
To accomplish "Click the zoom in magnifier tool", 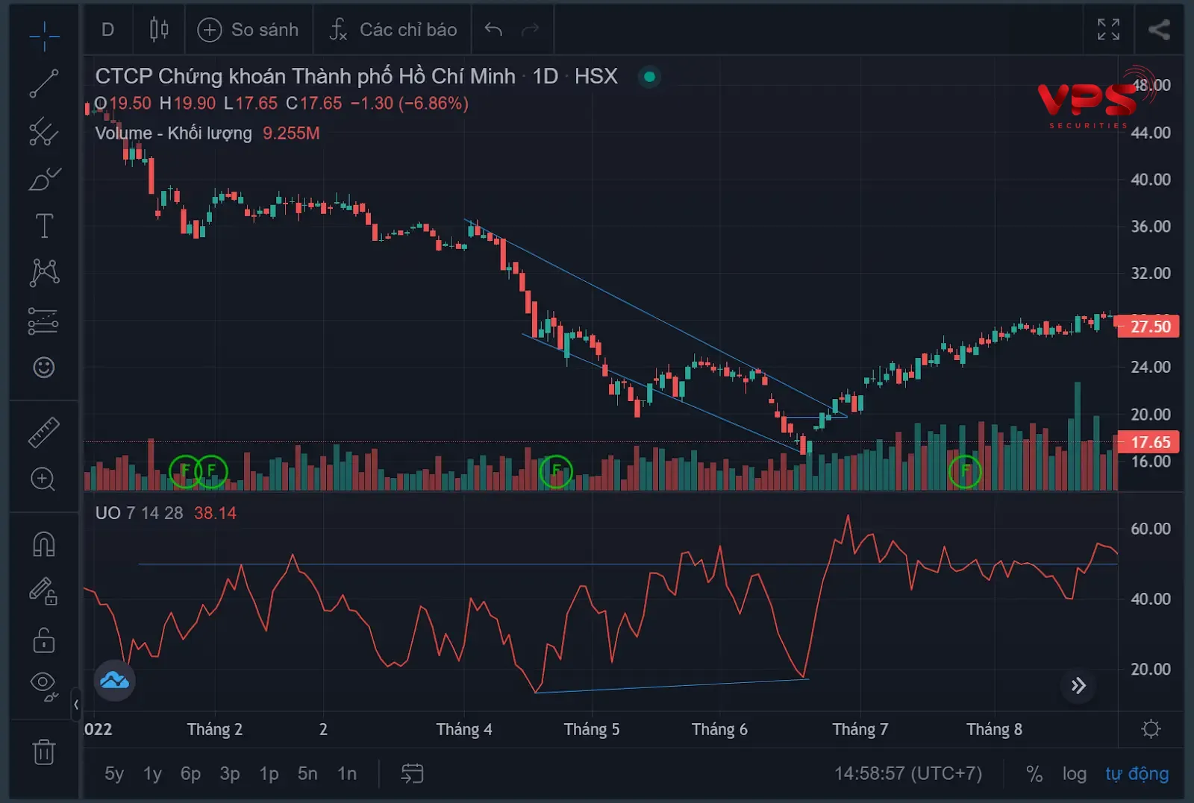I will (43, 479).
